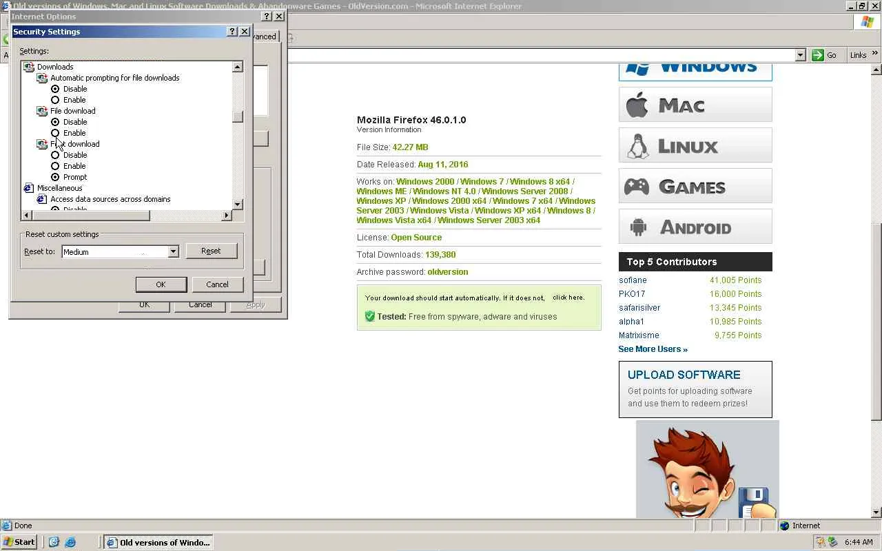Click OK in Security Settings dialog
The width and height of the screenshot is (882, 551).
(x=161, y=284)
